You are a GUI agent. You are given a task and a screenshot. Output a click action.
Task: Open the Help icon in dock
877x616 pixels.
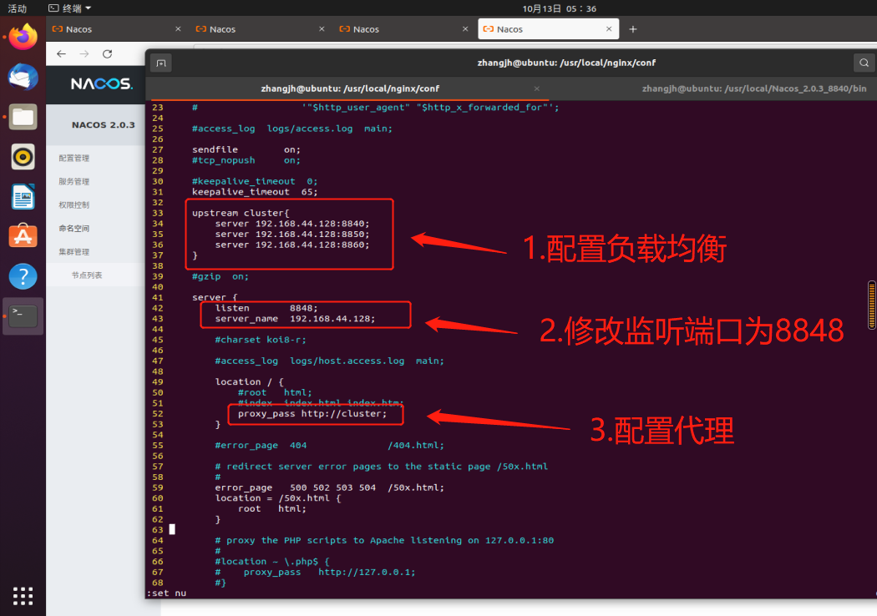(x=23, y=276)
